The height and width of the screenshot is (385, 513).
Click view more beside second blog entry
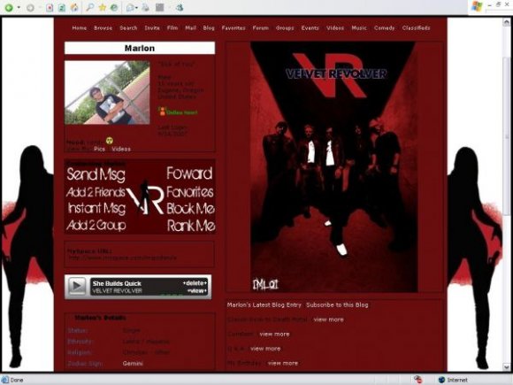coord(274,335)
